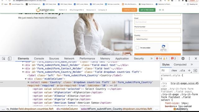Check the I'm not a robot checkbox
Image resolution: width=199 pixels, height=112 pixels.
[137, 48]
